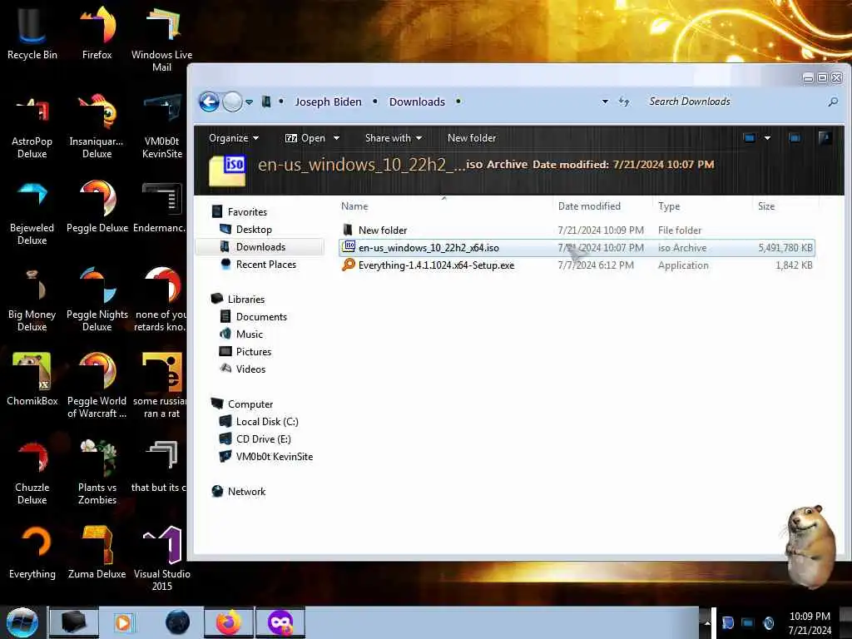This screenshot has height=639, width=852.
Task: Click the search magnifier icon
Action: coord(832,102)
